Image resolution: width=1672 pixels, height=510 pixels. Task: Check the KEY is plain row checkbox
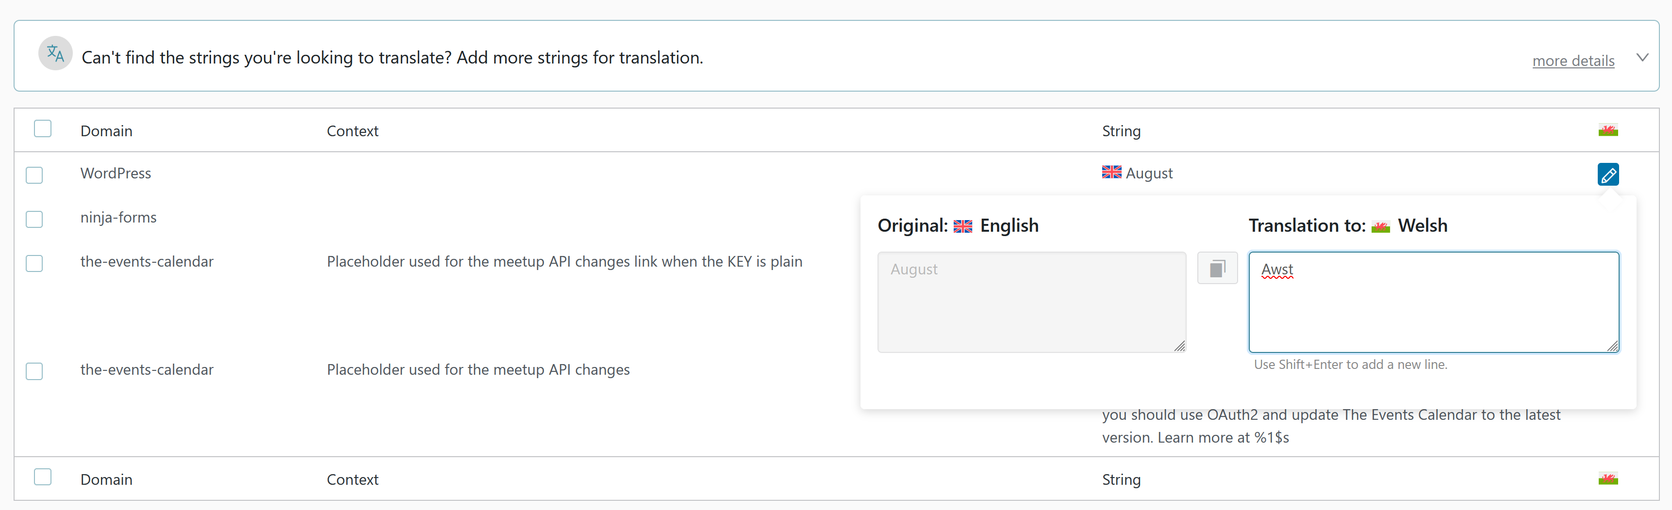(x=34, y=263)
